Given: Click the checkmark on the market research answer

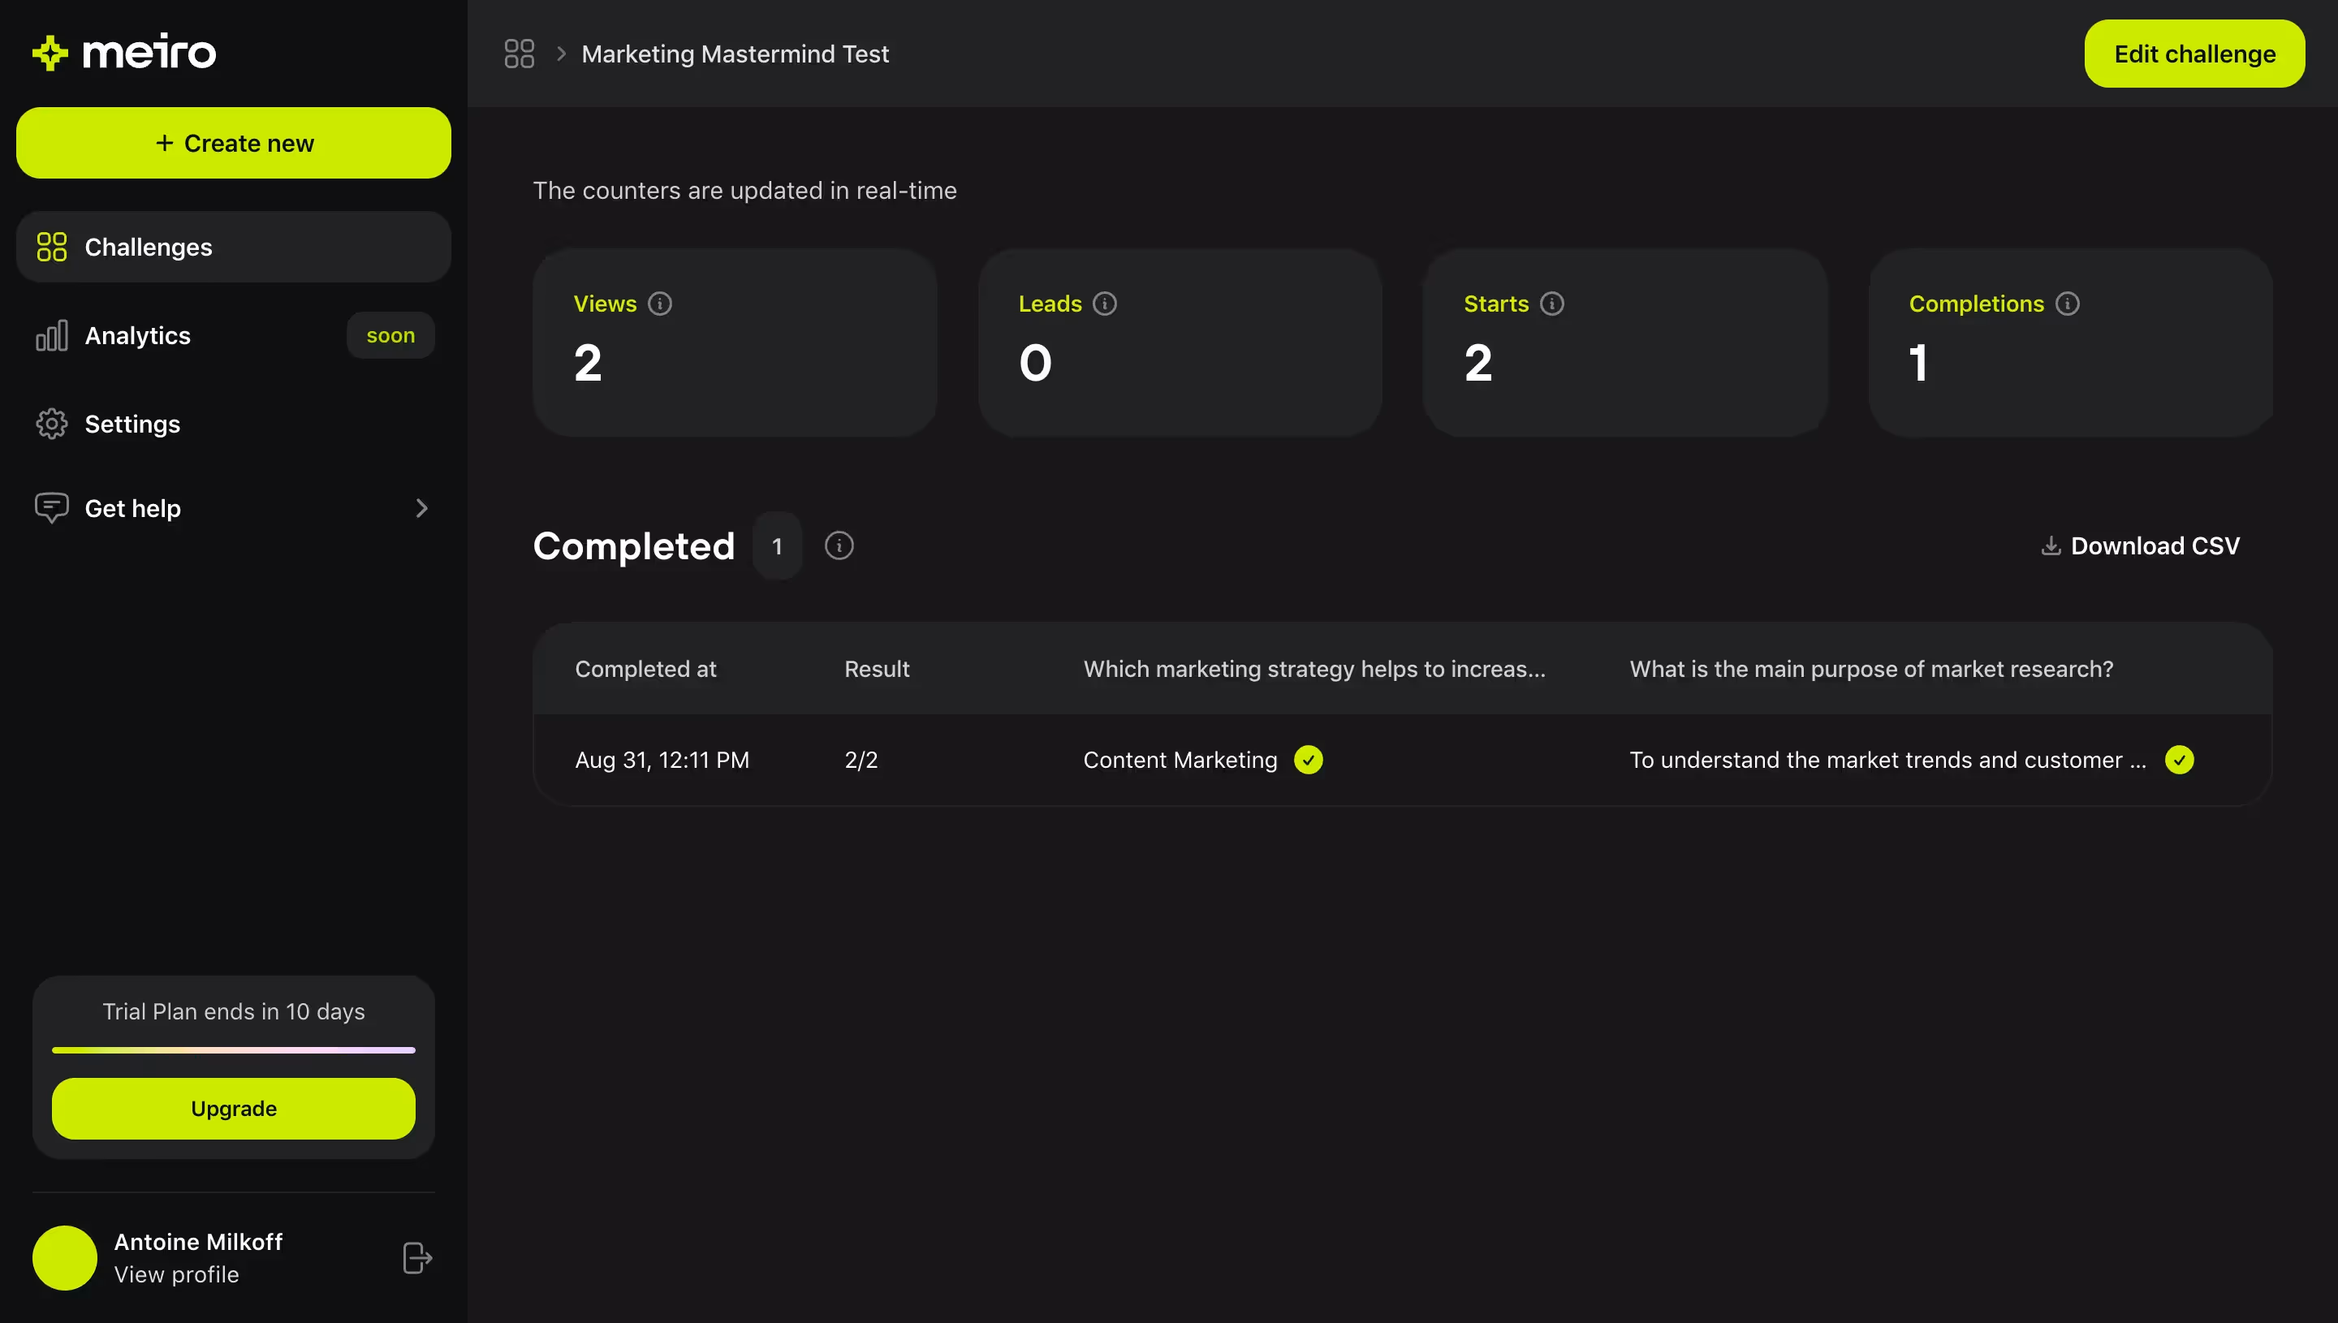Looking at the screenshot, I should coord(2181,760).
